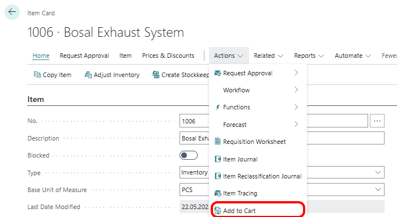The width and height of the screenshot is (397, 217).
Task: Click the Item Journal icon
Action: 217,159
